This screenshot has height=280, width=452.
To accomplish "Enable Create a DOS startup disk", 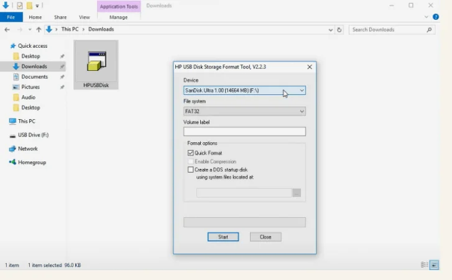I will (191, 169).
